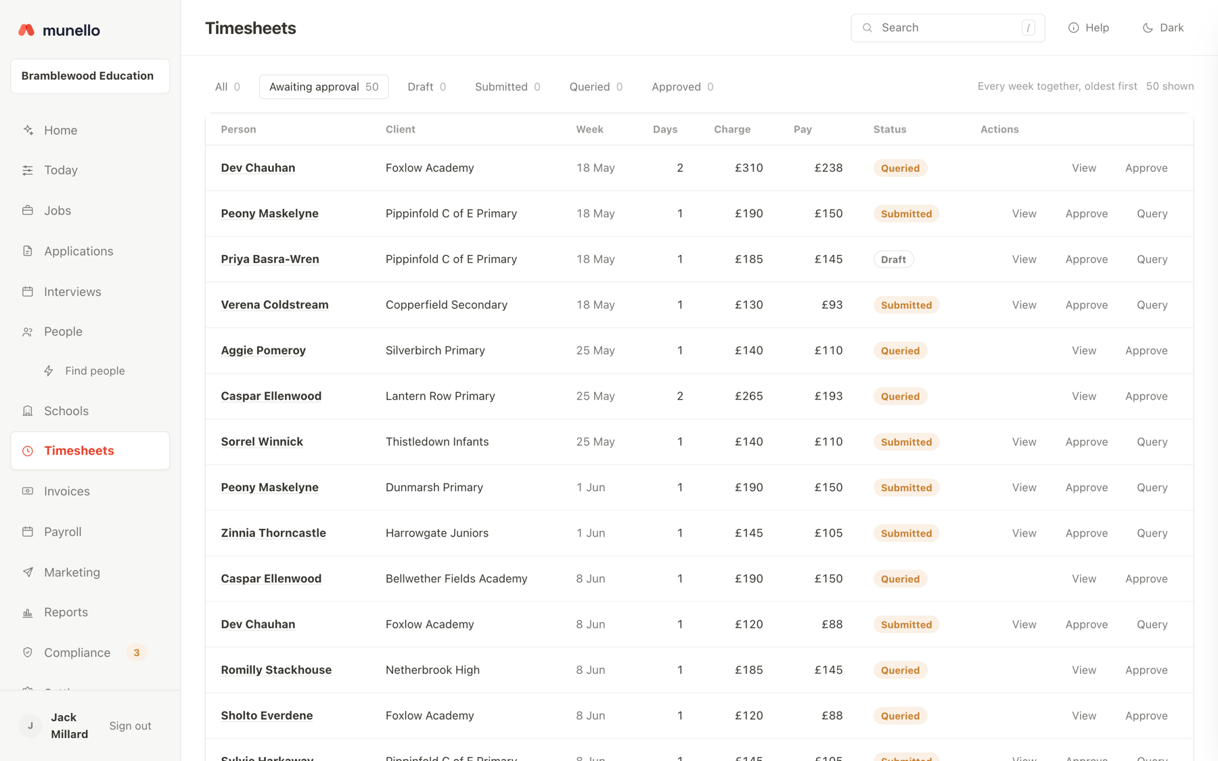Open Zinnia Thorncastle's profile link
This screenshot has height=761, width=1218.
[x=273, y=533]
